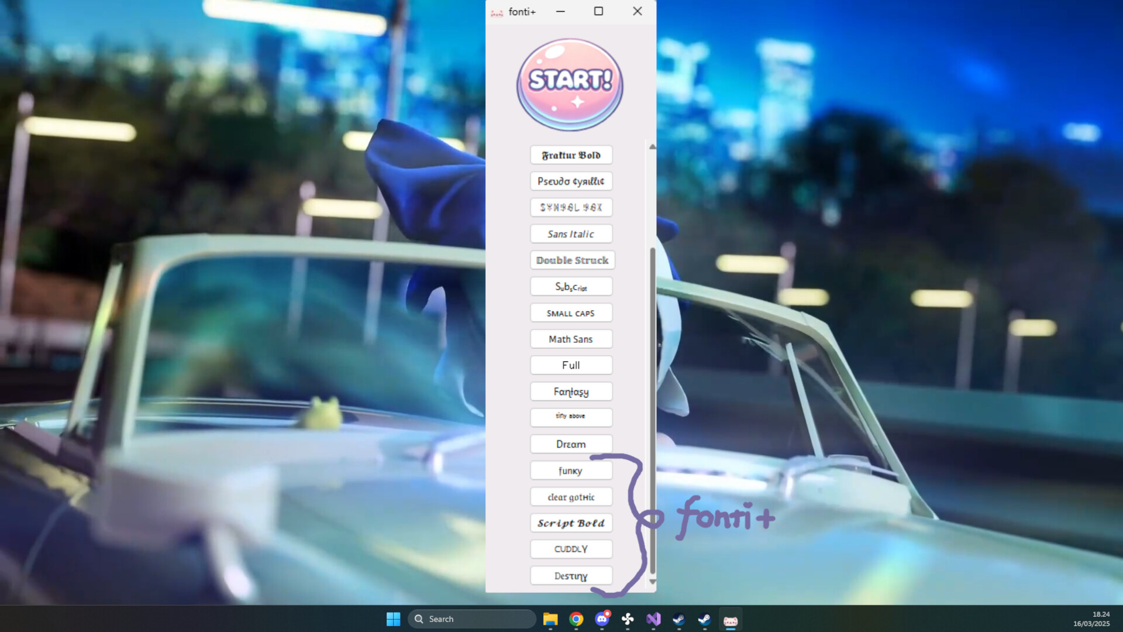Choose the Double Struck style

coord(571,260)
